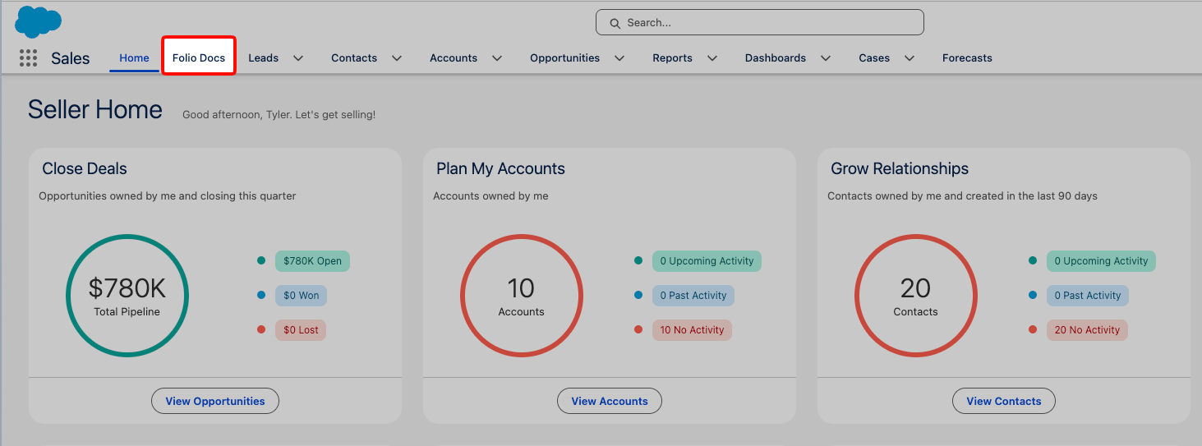Expand the Contacts dropdown chevron
Screen dimensions: 1202x446
(x=397, y=58)
